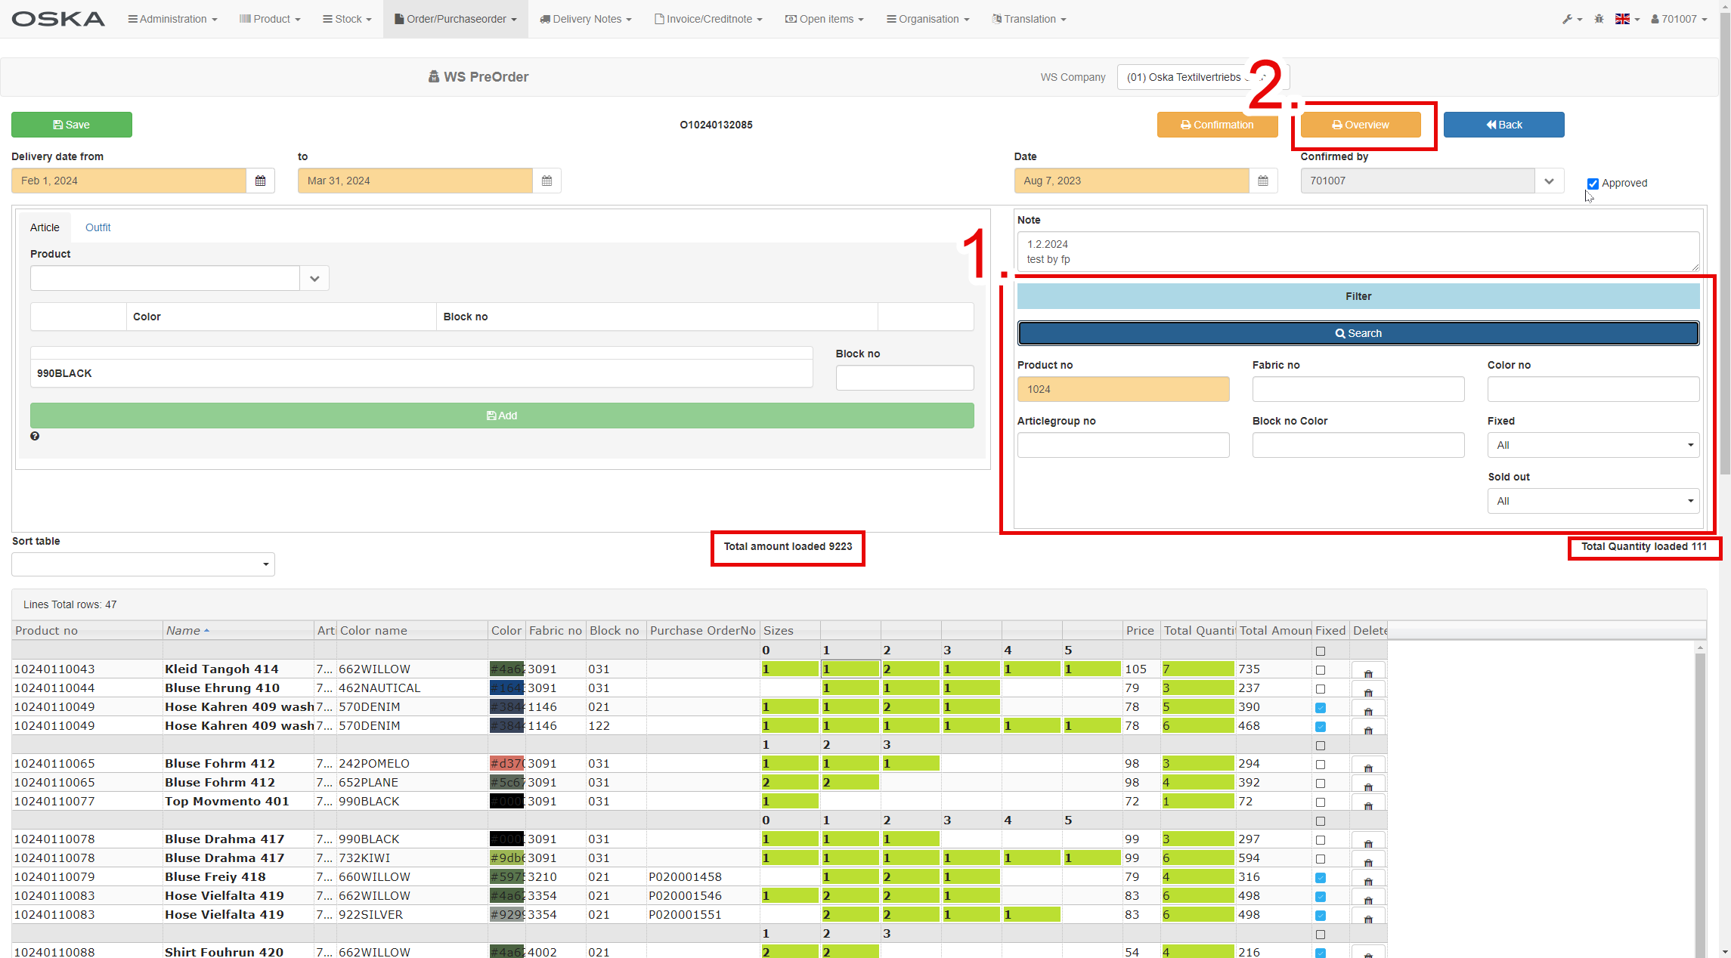Open calendar icon next to Date field
This screenshot has height=958, width=1731.
(1262, 181)
